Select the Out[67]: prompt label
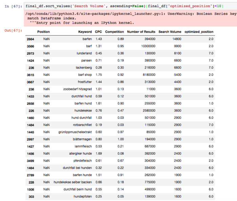This screenshot has height=201, width=237. [x=13, y=31]
